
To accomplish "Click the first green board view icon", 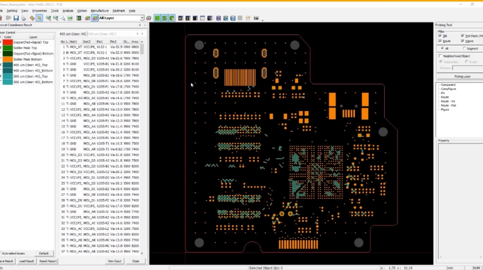I will pos(157,18).
